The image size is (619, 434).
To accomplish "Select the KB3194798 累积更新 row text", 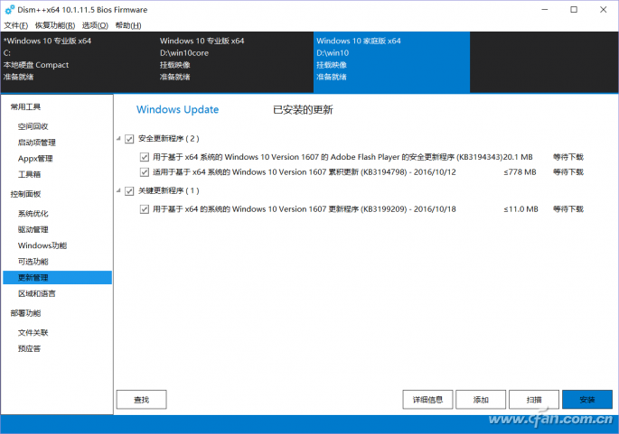I will click(304, 172).
